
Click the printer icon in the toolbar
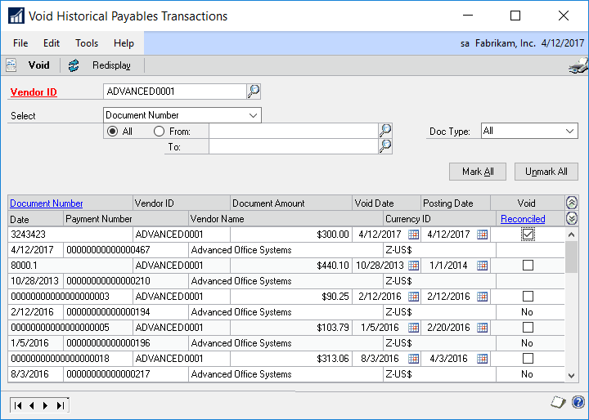coord(578,66)
